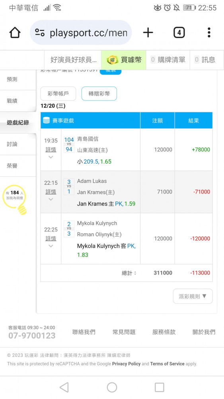Click the 311000 total stake value
The image size is (224, 399).
[163, 273]
